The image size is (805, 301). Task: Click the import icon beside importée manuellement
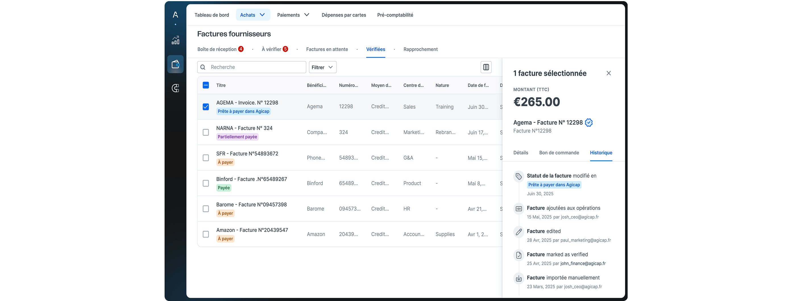point(519,278)
